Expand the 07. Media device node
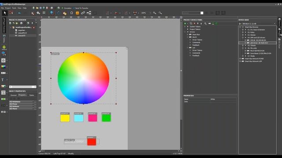 (x=245, y=56)
